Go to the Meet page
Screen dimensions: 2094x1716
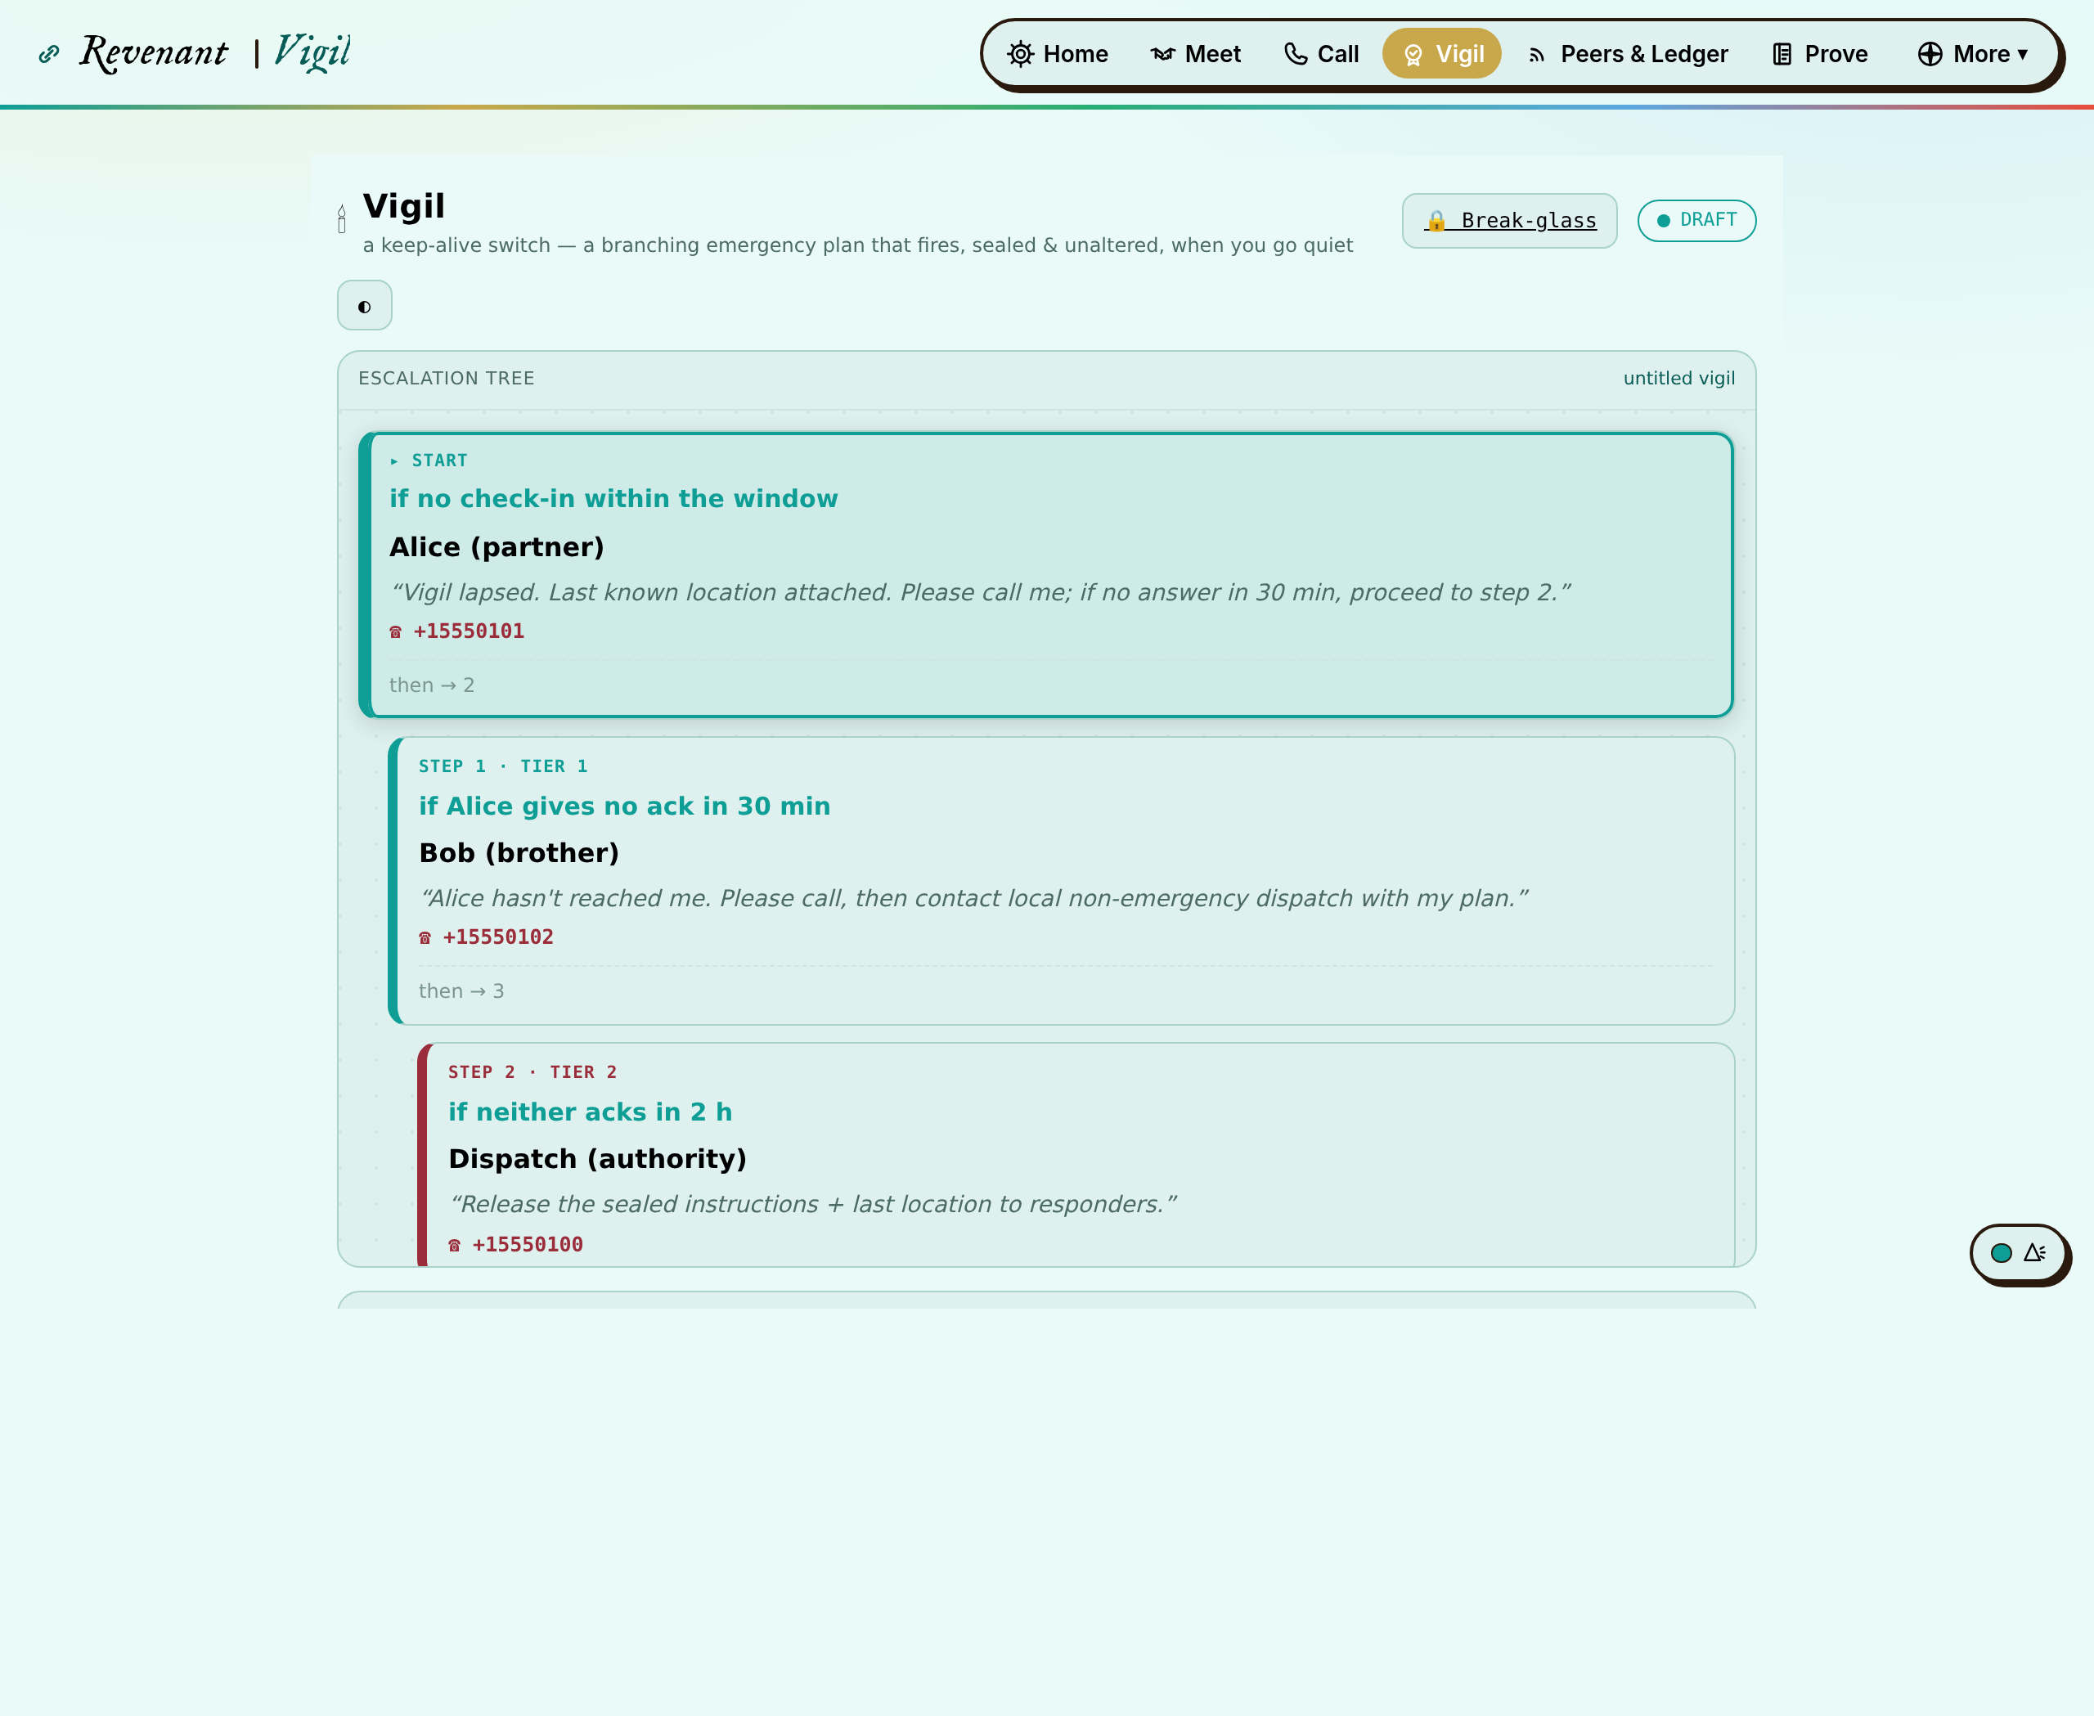tap(1197, 53)
